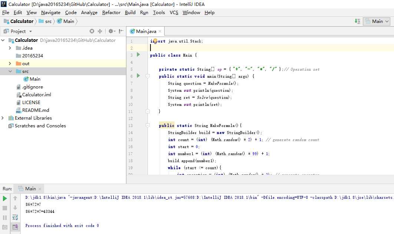Click the fold end marker of main method

(x=148, y=111)
